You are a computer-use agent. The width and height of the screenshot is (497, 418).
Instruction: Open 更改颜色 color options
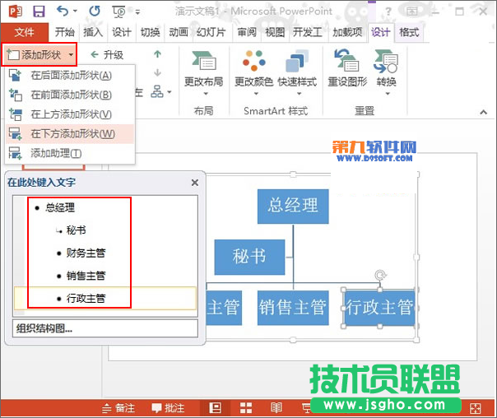254,73
